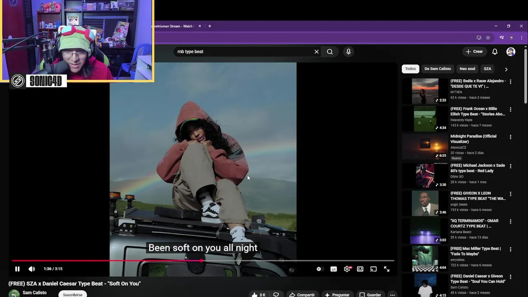The width and height of the screenshot is (528, 297).
Task: Open options for 'DESDE QUE TE VI' video
Action: point(510,82)
